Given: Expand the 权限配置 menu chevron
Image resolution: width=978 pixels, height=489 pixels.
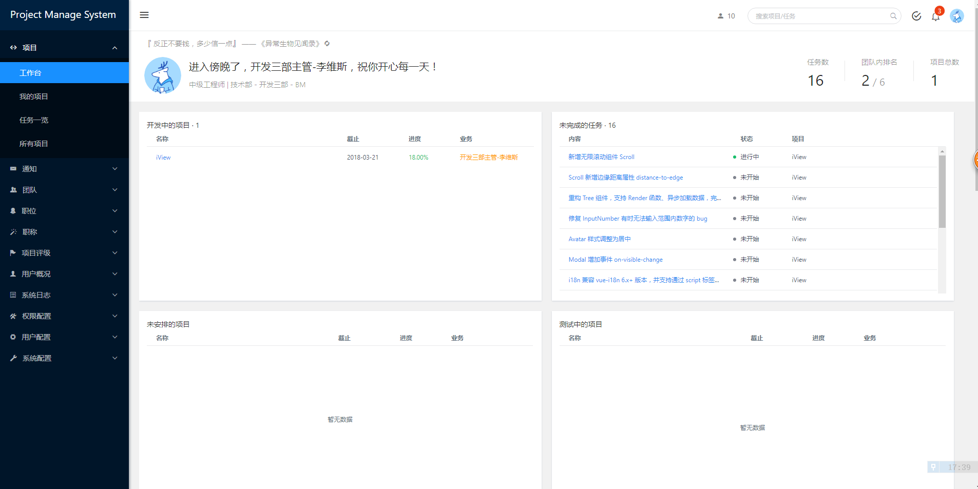Looking at the screenshot, I should point(115,316).
